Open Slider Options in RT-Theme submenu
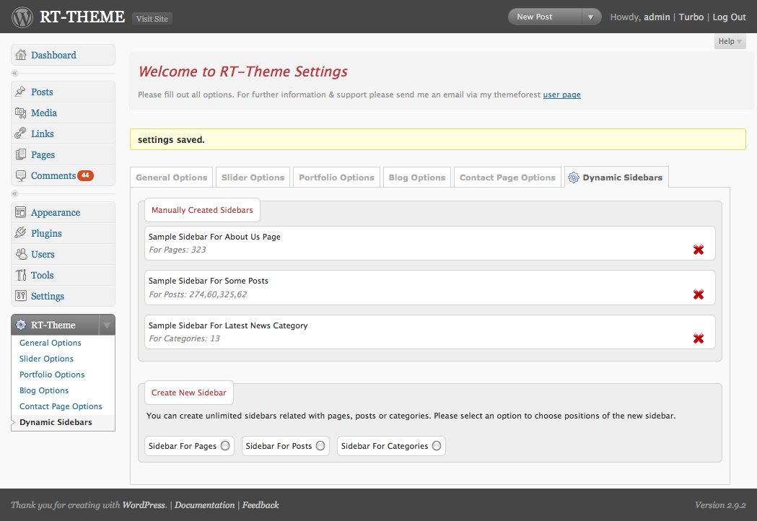 pos(46,359)
